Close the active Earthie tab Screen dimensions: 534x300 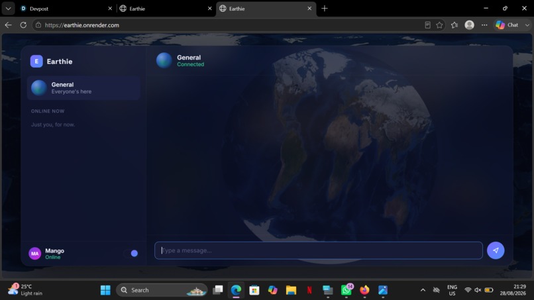[x=309, y=9]
